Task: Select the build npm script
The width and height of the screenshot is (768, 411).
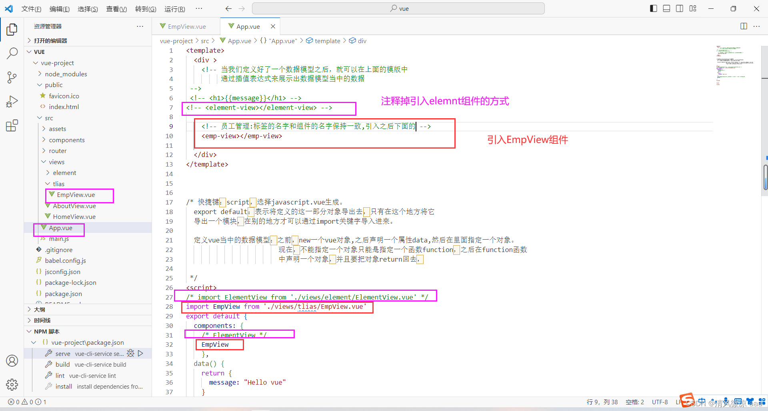Action: coord(88,364)
